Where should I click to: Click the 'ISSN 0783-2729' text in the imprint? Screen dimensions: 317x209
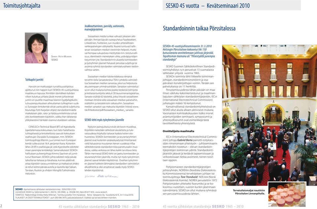tap(69, 189)
